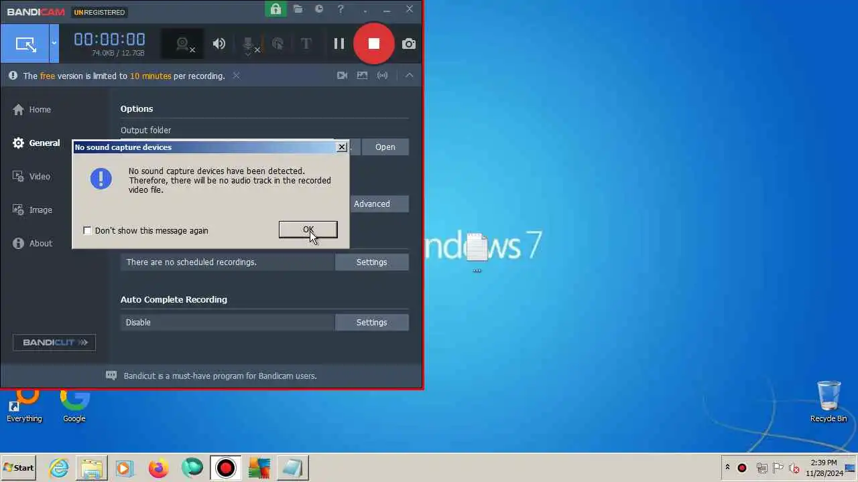Switch to the Video tab
This screenshot has height=482, width=858.
pos(31,176)
